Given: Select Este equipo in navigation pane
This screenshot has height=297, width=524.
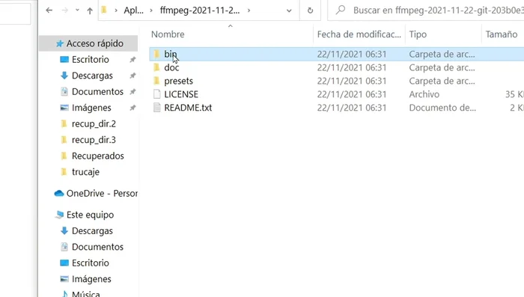Looking at the screenshot, I should click(90, 215).
